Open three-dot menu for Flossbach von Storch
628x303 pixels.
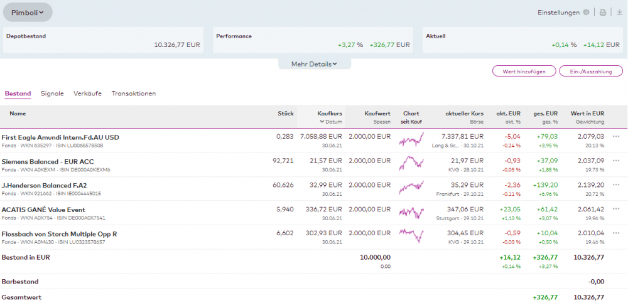click(616, 234)
